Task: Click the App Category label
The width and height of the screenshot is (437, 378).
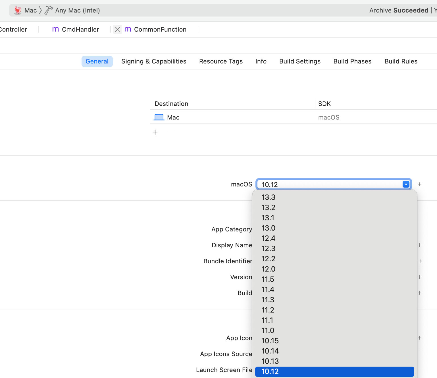Action: (x=232, y=229)
